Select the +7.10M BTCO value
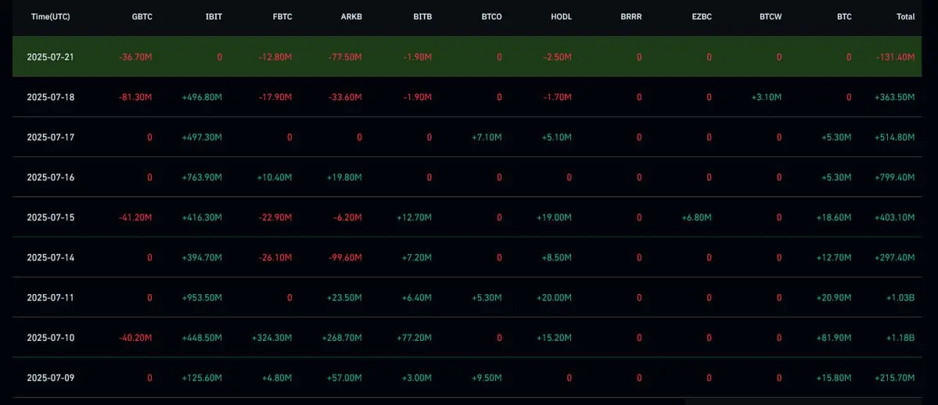Screen dimensions: 938x405 point(486,137)
